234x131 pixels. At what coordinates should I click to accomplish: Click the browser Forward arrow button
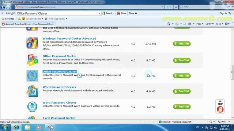coord(8,7)
